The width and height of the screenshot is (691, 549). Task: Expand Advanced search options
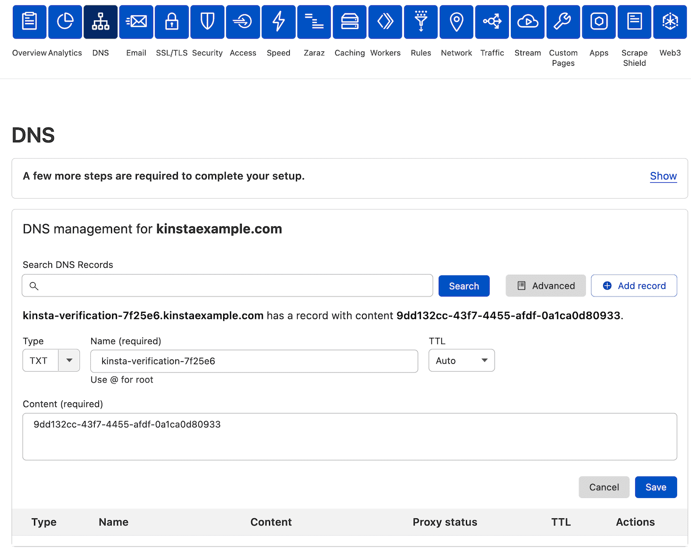[x=545, y=286]
